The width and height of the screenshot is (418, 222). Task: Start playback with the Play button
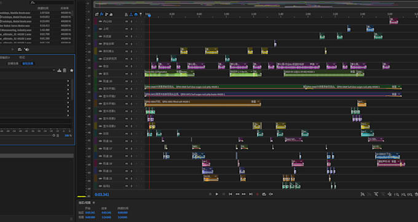[217, 194]
